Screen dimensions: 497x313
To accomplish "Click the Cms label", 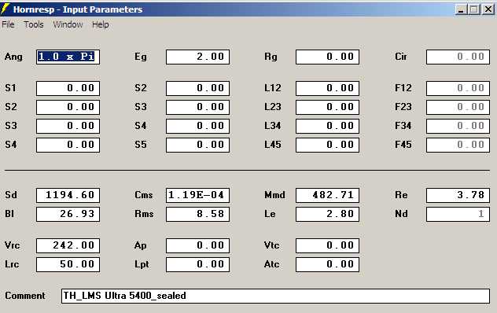I will [x=144, y=195].
